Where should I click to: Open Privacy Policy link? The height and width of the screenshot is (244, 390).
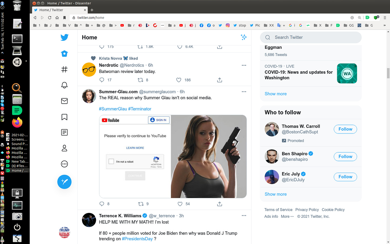coord(307,210)
